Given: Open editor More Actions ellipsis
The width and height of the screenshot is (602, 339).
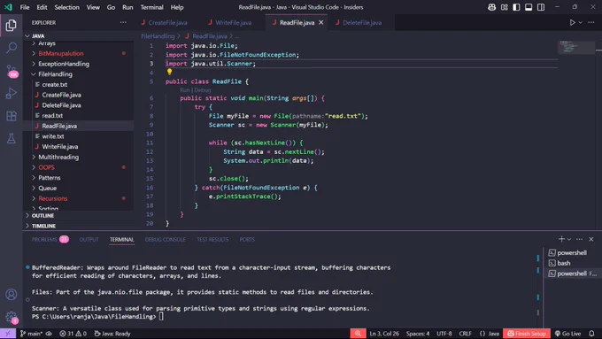Looking at the screenshot, I should [x=591, y=23].
